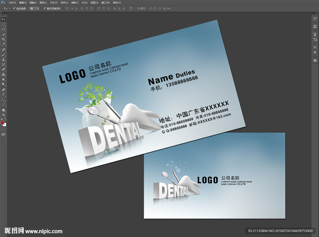Select the Path Selection tool
Screen dimensions: 319x237
pos(3,100)
